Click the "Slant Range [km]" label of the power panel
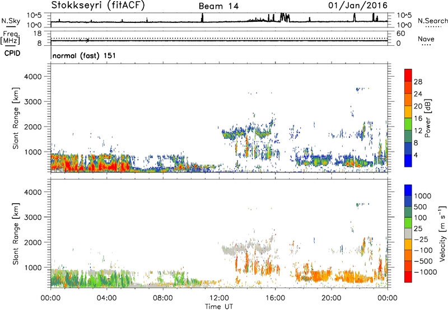Image resolution: width=448 pixels, height=310 pixels. point(16,118)
